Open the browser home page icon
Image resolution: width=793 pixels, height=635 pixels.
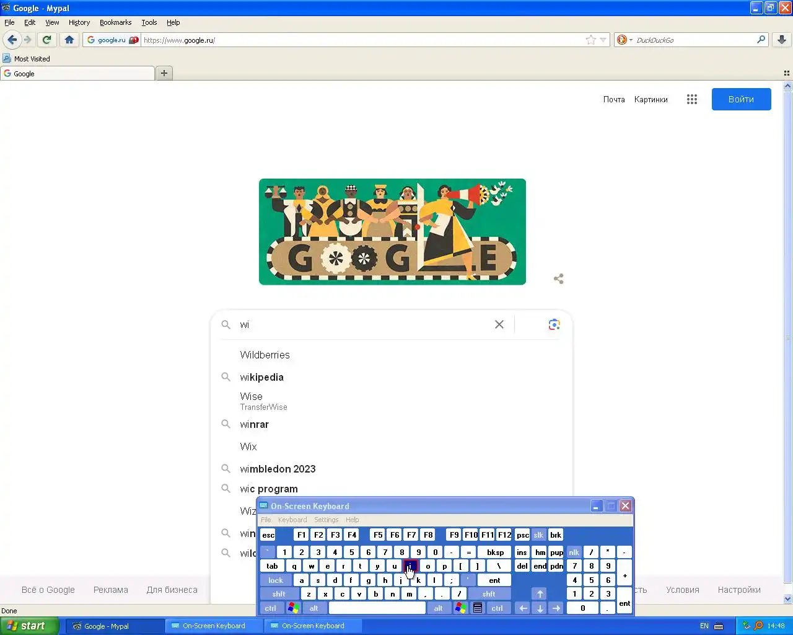click(69, 40)
